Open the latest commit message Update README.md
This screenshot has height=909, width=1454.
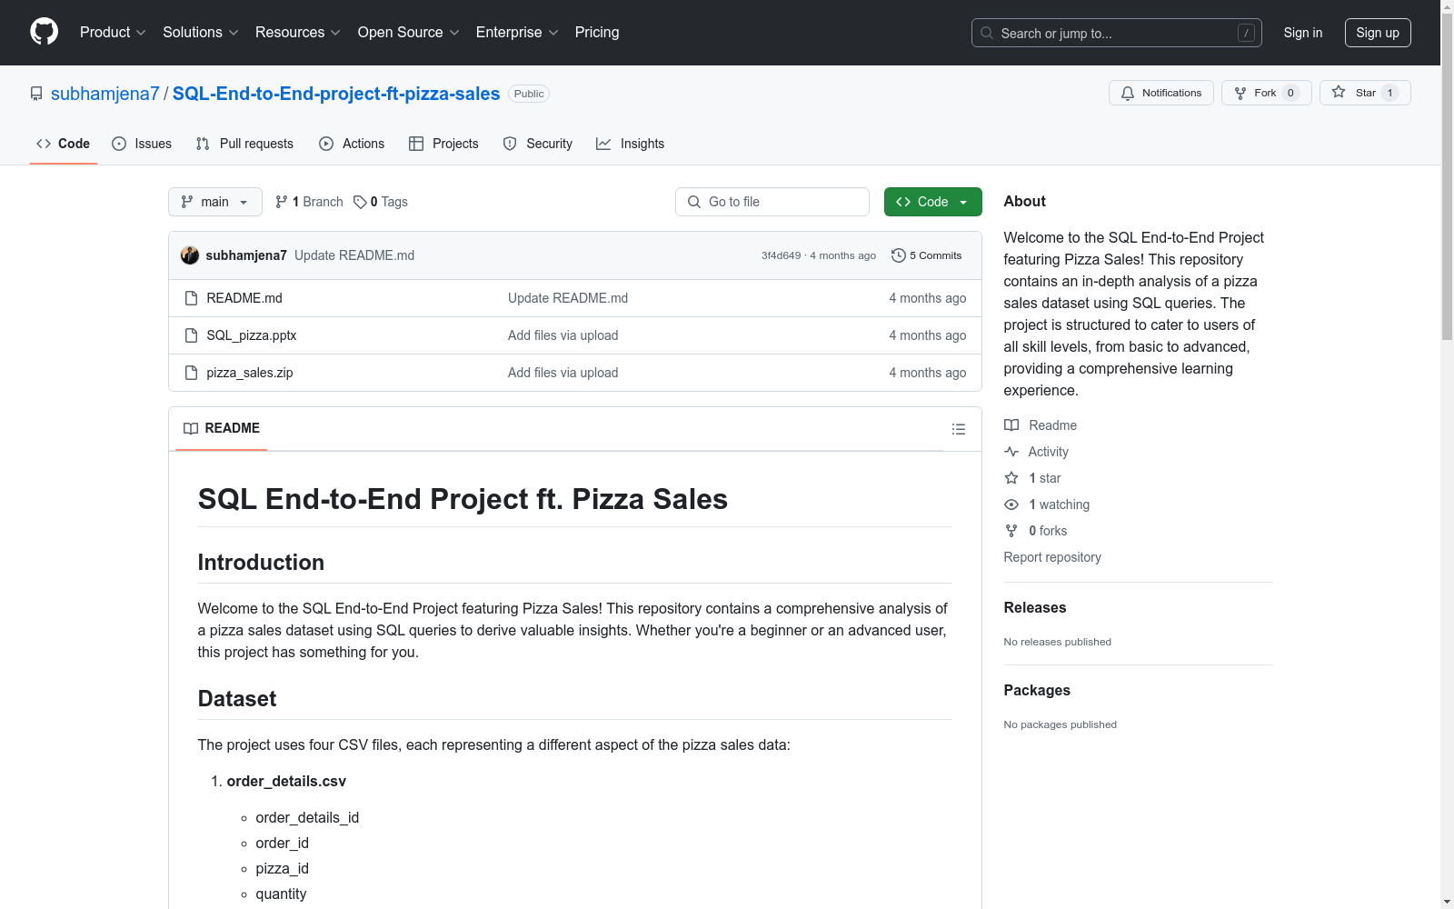coord(354,255)
